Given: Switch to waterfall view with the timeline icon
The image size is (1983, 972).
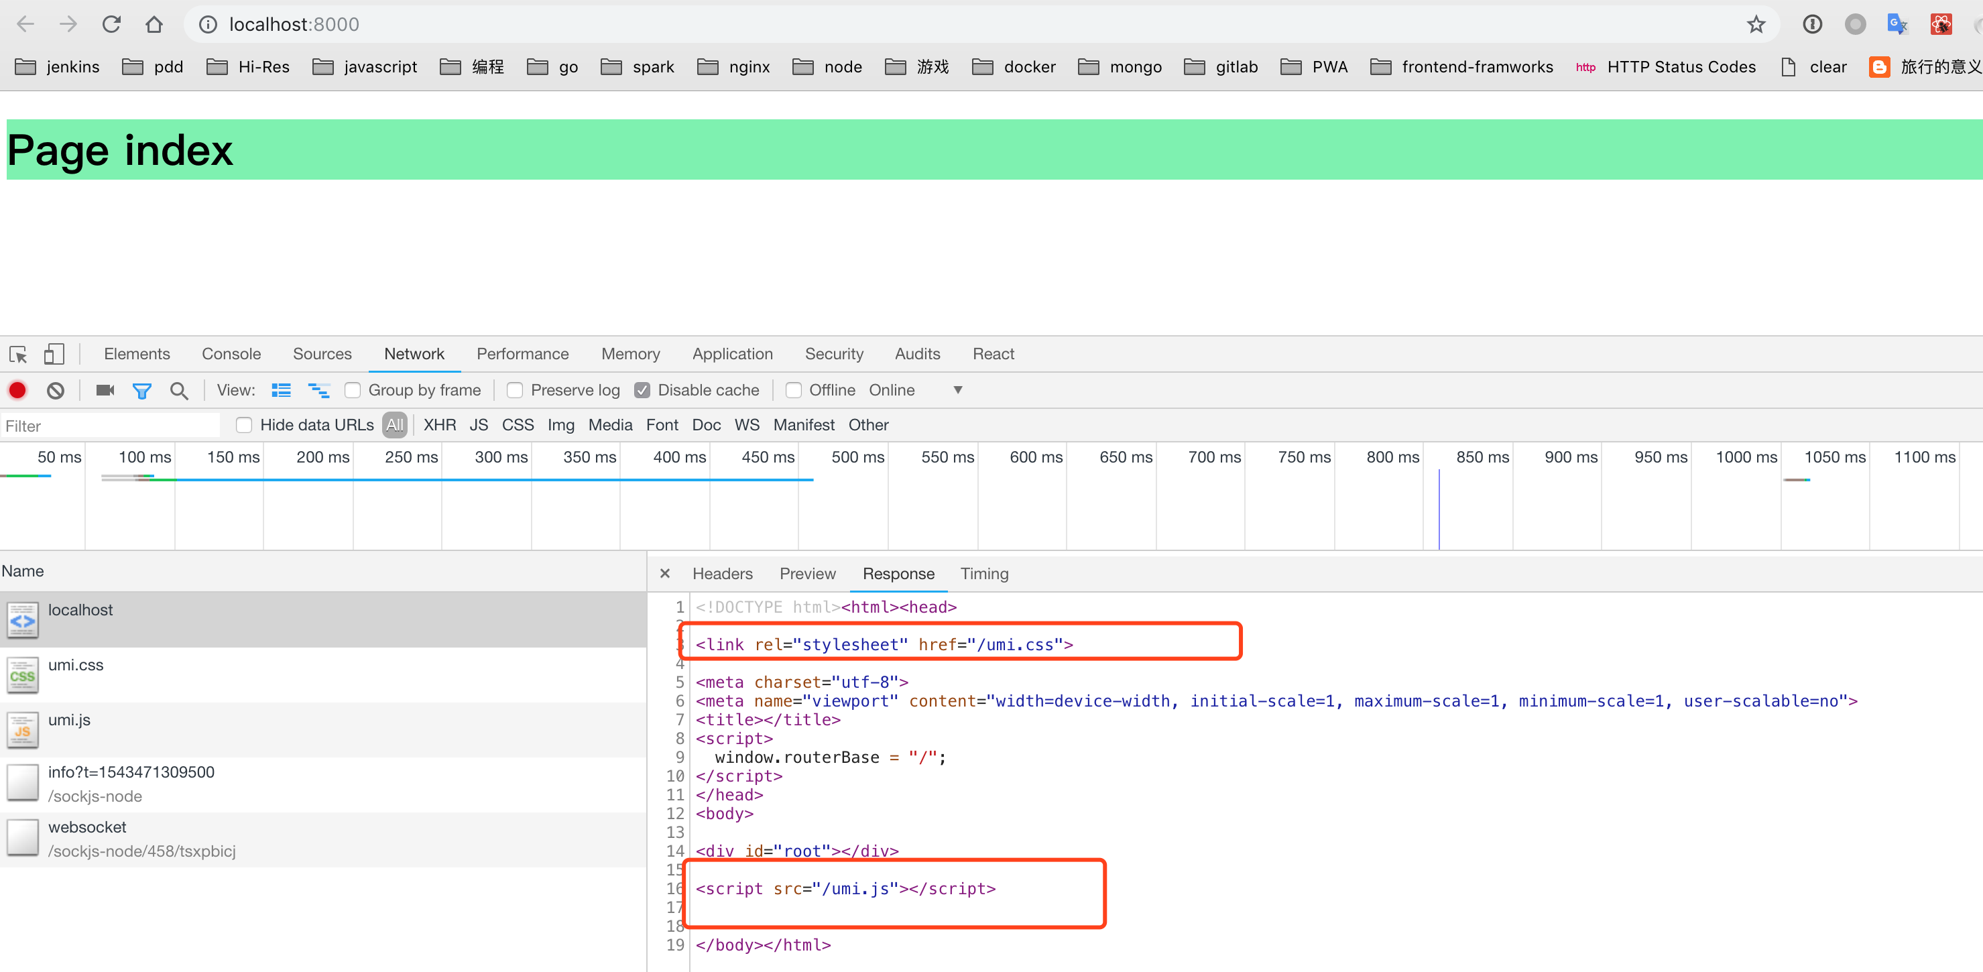Looking at the screenshot, I should pos(318,390).
